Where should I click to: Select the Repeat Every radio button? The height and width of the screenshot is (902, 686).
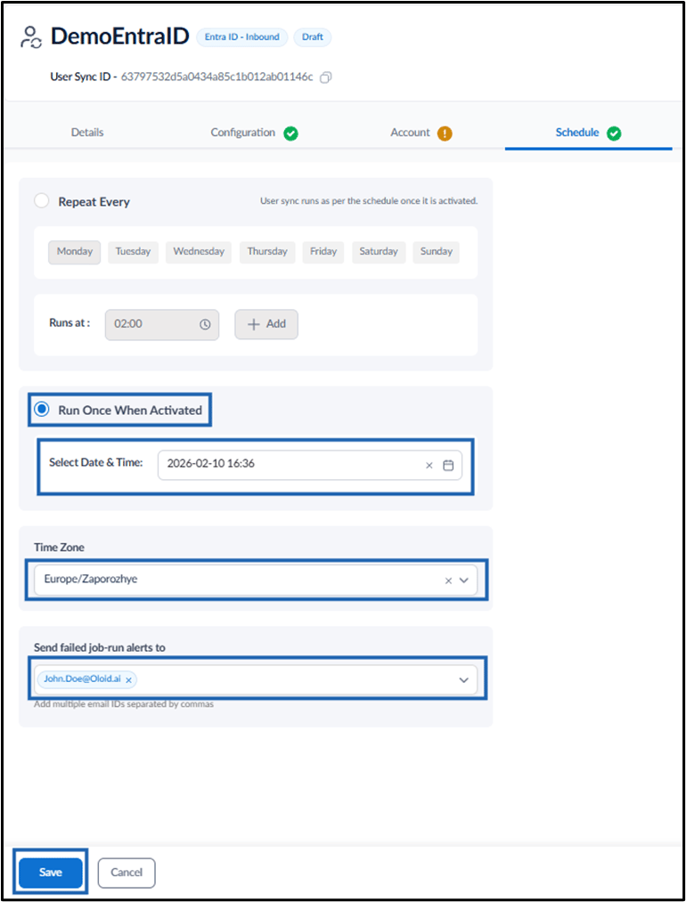(x=42, y=200)
